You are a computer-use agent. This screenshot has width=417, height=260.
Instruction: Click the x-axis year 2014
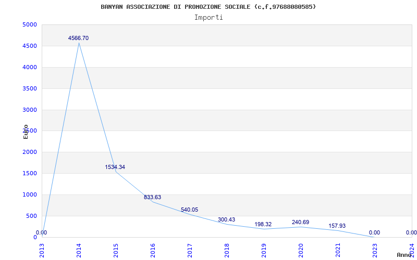[x=79, y=251]
